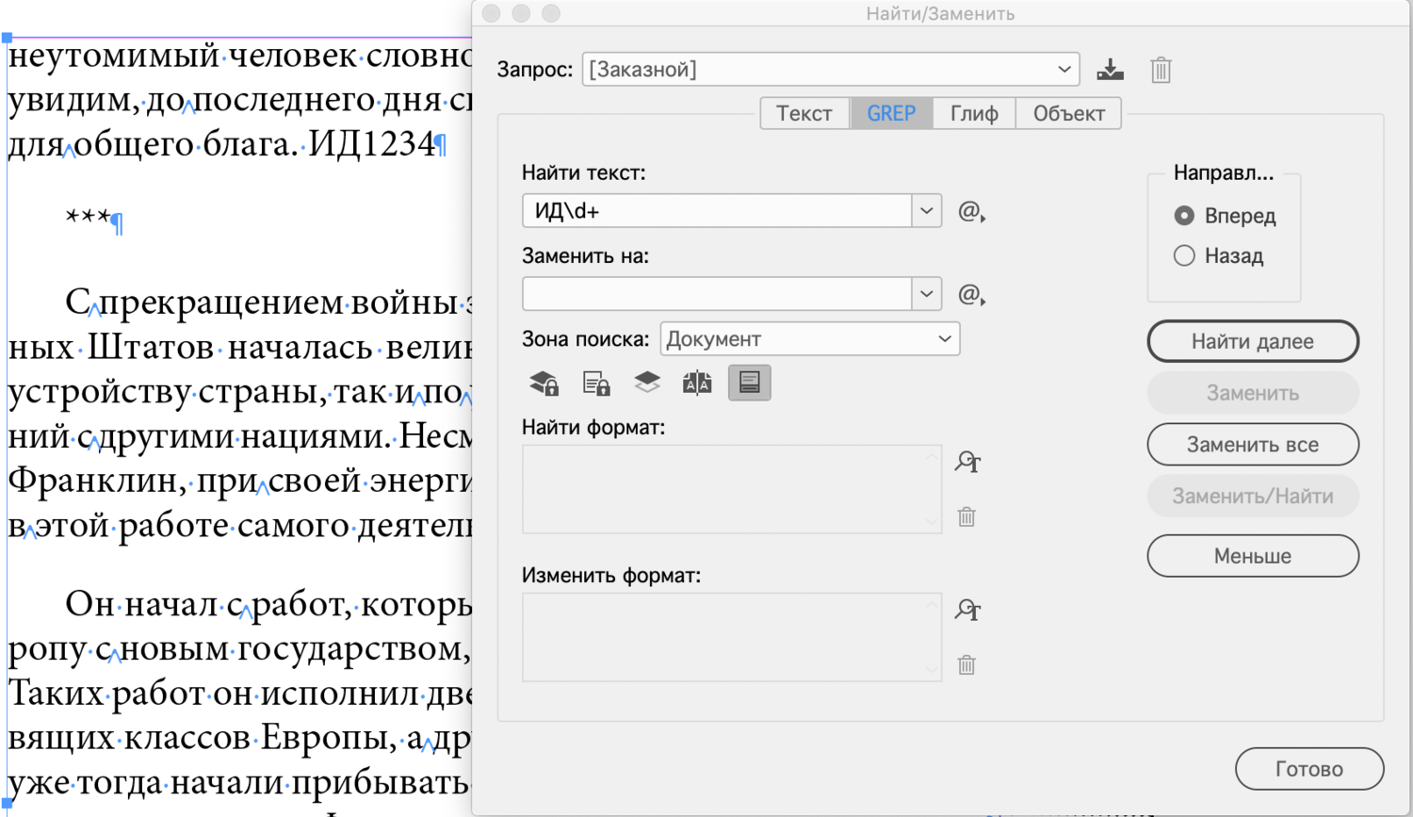Viewport: 1413px width, 817px height.
Task: Select the Назад direction radio button
Action: [x=1184, y=255]
